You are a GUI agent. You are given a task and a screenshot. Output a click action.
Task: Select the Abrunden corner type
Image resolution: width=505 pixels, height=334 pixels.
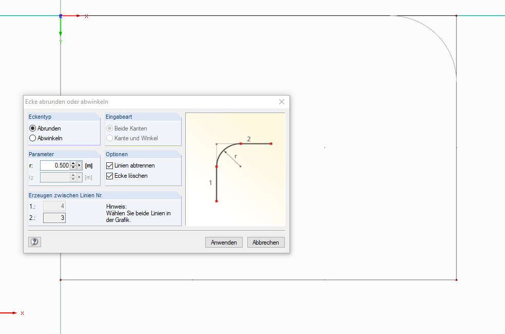(x=45, y=128)
